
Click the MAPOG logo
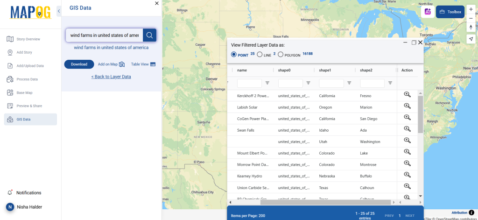(x=30, y=12)
